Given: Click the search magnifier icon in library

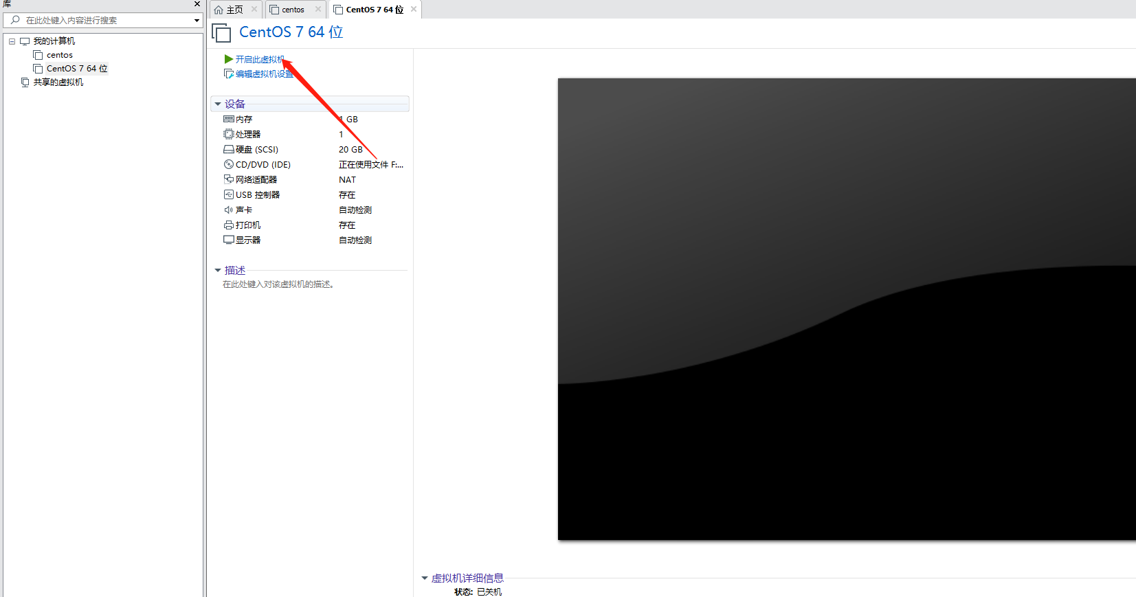Looking at the screenshot, I should click(15, 20).
